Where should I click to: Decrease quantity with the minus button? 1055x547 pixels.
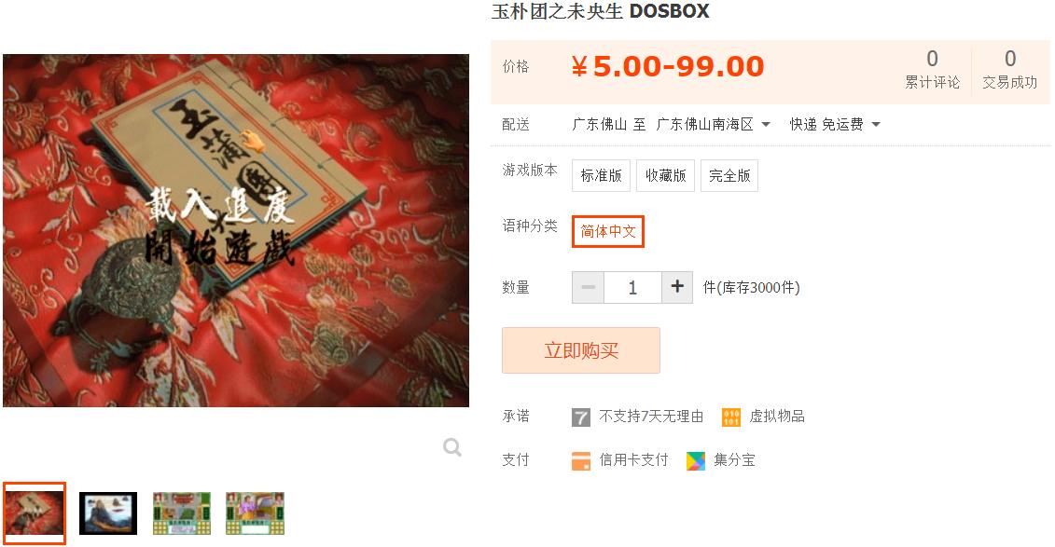coord(588,287)
